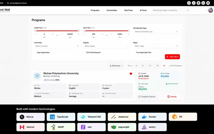This screenshot has height=134, width=214.
Task: Show 24 programs per page
Action: point(164,66)
